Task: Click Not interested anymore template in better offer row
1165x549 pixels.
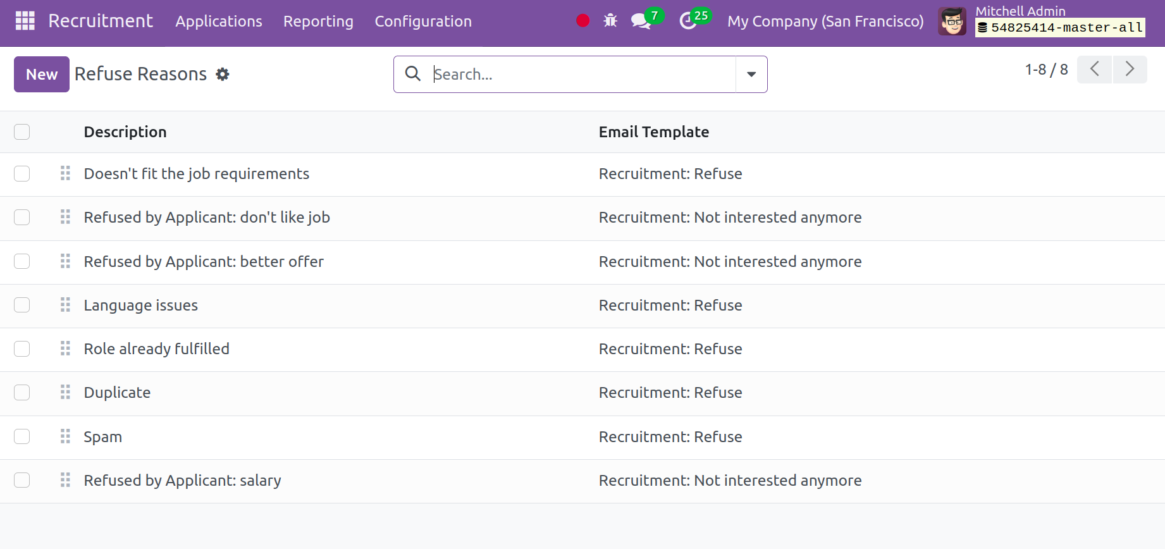Action: (730, 262)
